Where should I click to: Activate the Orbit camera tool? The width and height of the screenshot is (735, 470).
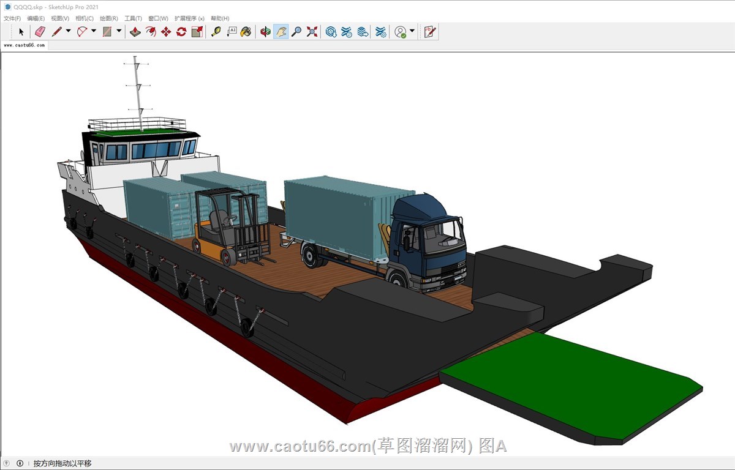[x=265, y=32]
